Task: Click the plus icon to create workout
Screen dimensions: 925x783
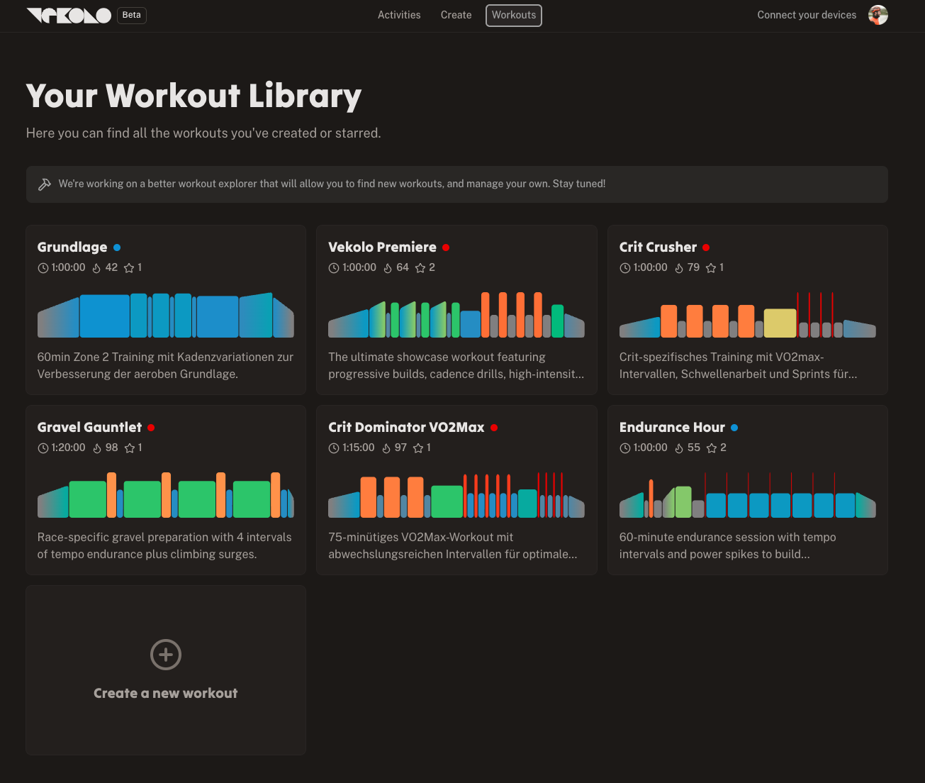Action: click(166, 655)
